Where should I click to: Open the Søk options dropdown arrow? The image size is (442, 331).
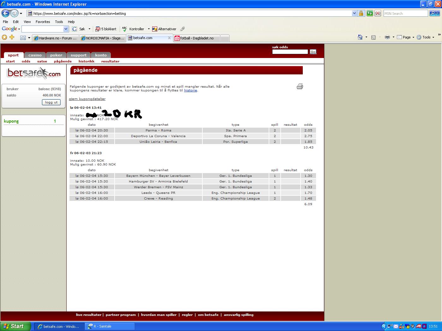pos(89,29)
